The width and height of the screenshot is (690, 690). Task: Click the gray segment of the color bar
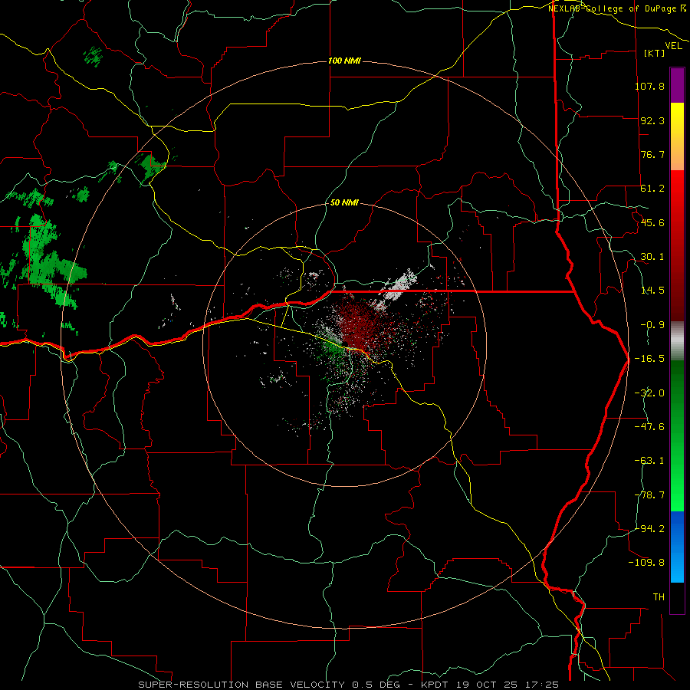click(x=677, y=341)
